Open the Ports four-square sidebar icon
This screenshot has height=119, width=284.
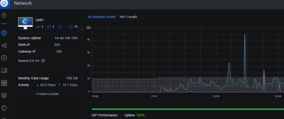coord(4,83)
